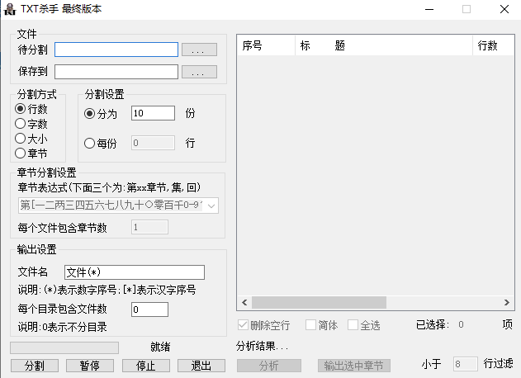The height and width of the screenshot is (378, 521).
Task: Browse for the 待分割 source file
Action: (x=199, y=50)
